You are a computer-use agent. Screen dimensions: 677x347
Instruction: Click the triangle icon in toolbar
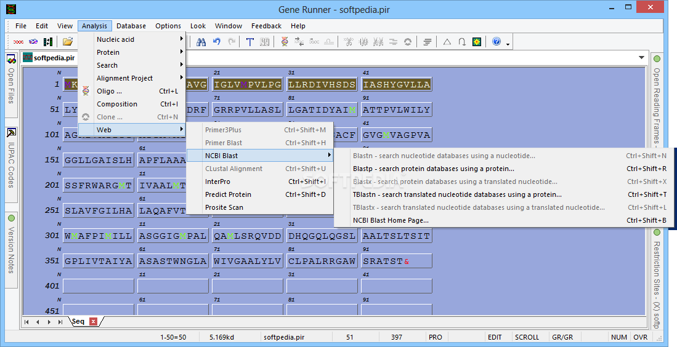[x=447, y=42]
